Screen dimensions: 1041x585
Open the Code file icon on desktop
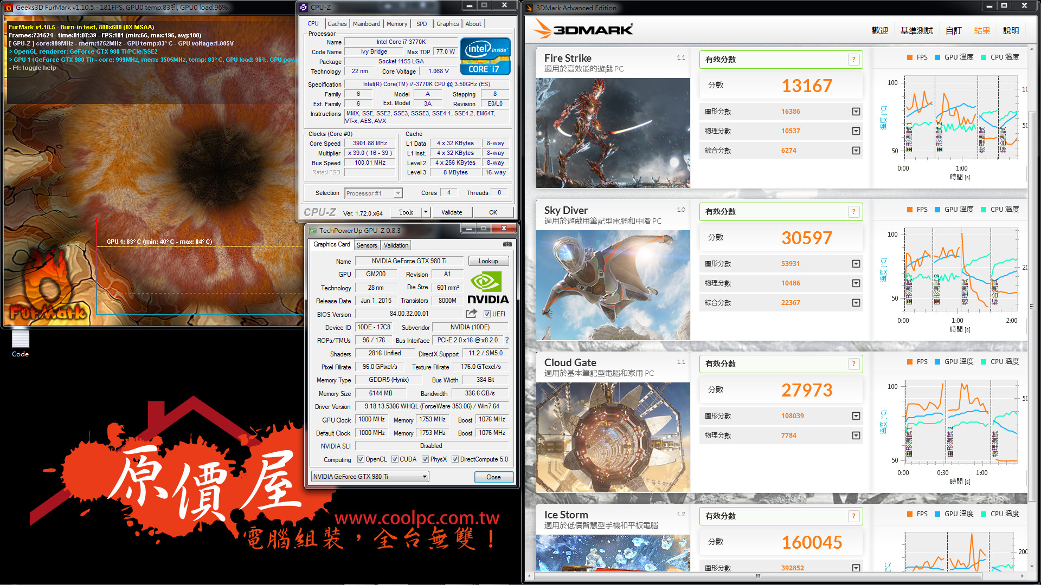[20, 343]
